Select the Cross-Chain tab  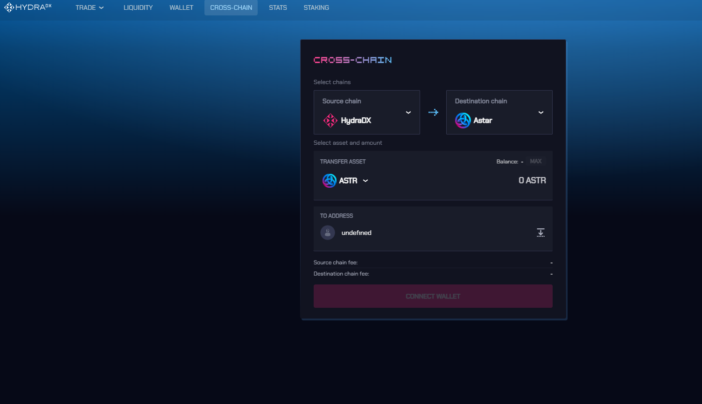point(231,7)
